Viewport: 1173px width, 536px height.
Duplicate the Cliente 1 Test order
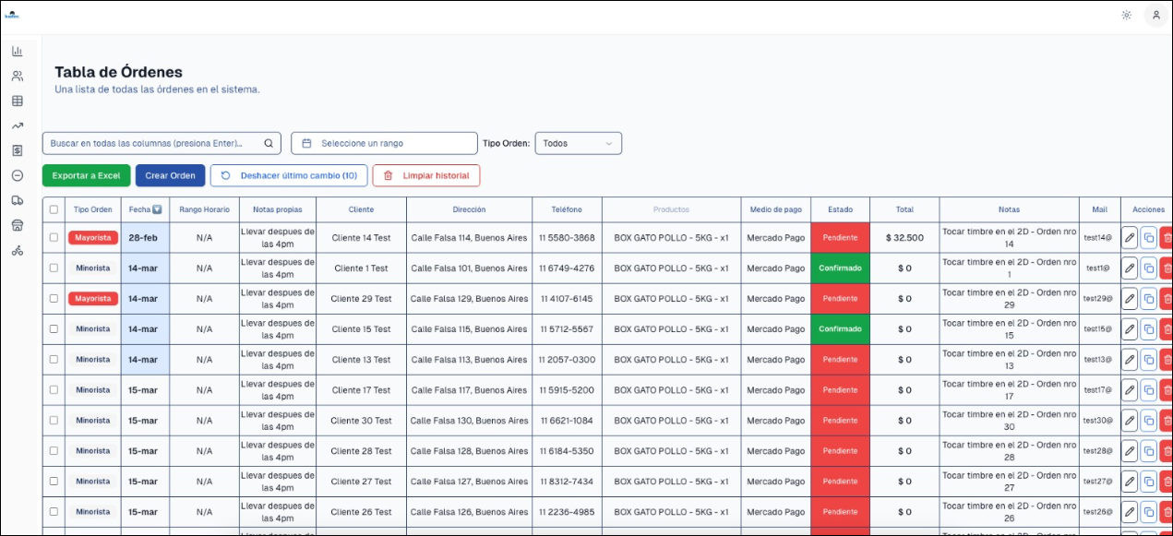click(x=1148, y=268)
